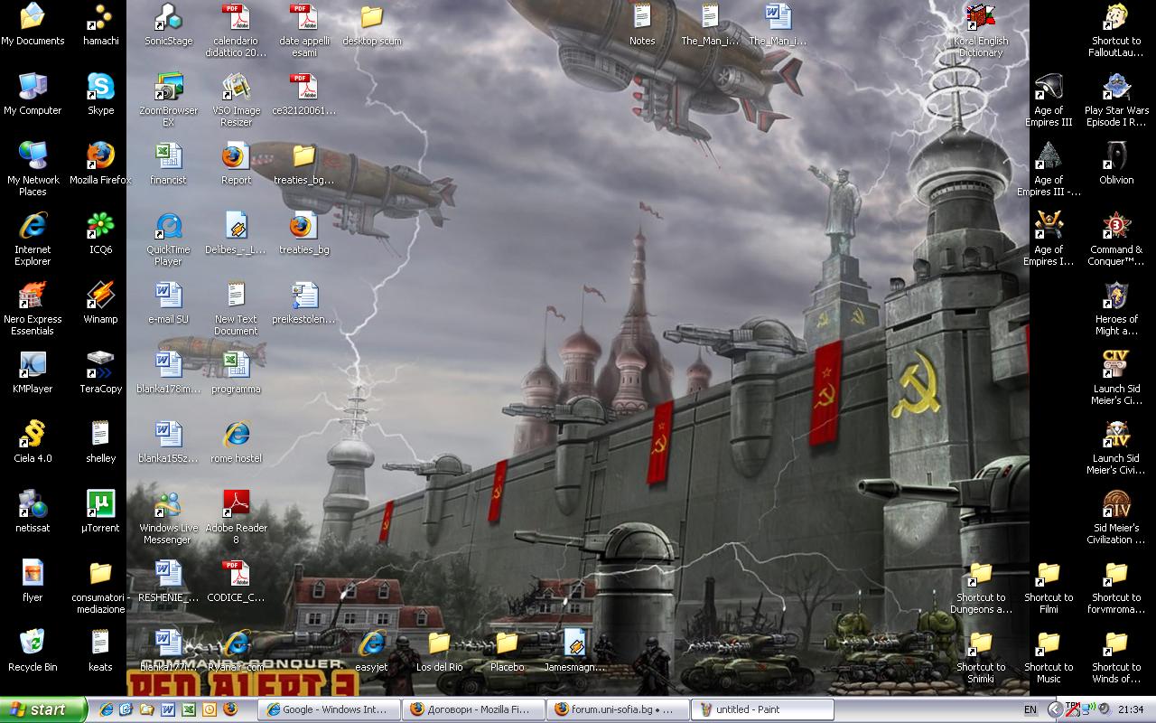1156x723 pixels.
Task: Click the system tray volume icon
Action: 1104,709
